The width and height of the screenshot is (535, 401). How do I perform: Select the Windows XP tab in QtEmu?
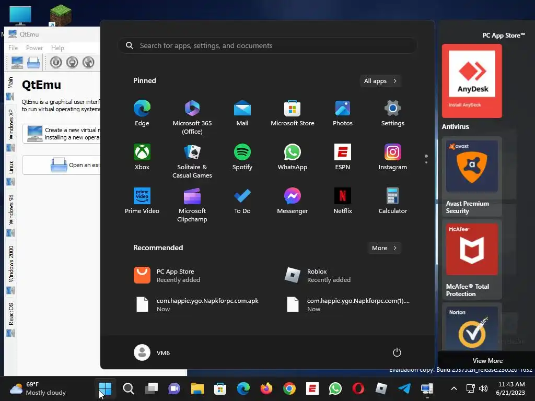coord(10,129)
